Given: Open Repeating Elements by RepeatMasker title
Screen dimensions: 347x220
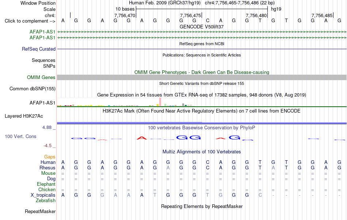Looking at the screenshot, I should [x=202, y=207].
